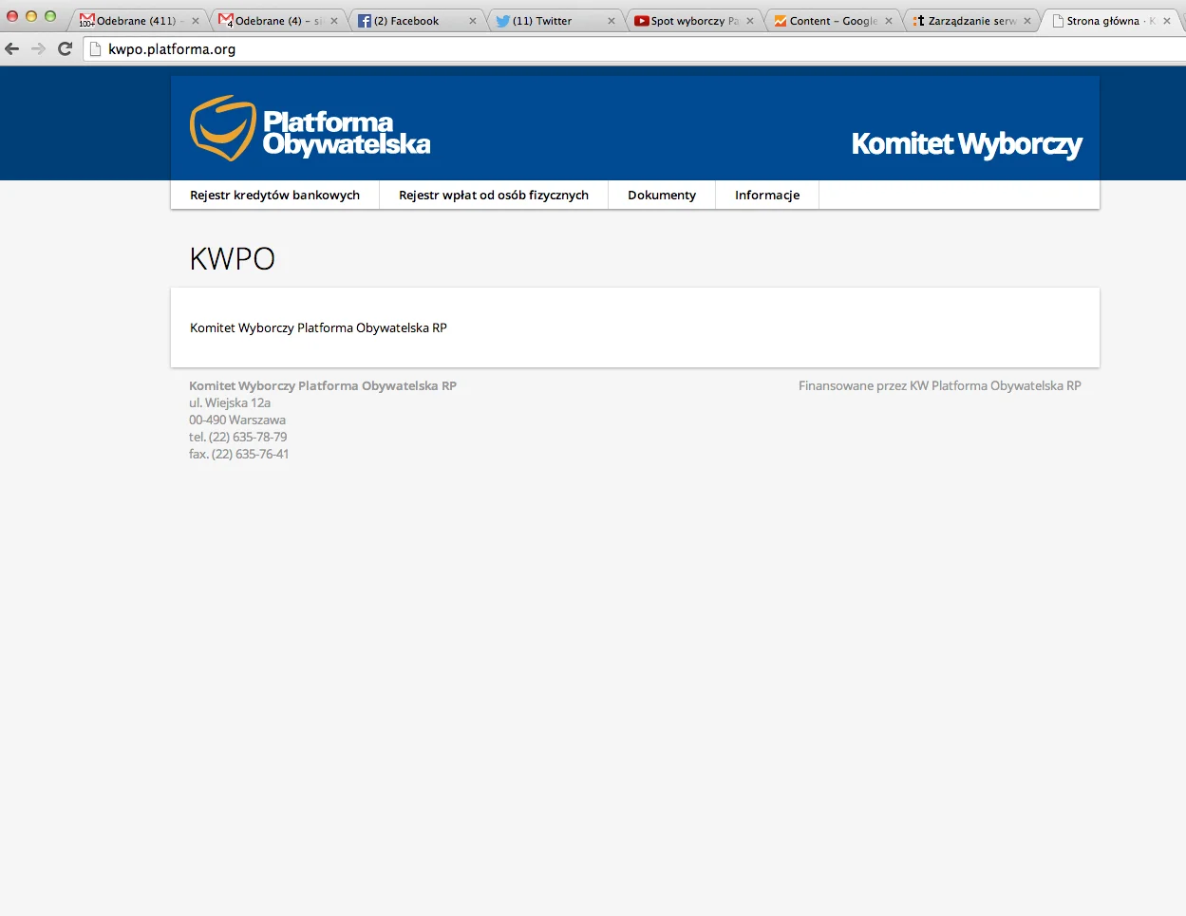The image size is (1186, 916).
Task: Click the YouTube favicon on Spot wyborczy tab
Action: (642, 20)
